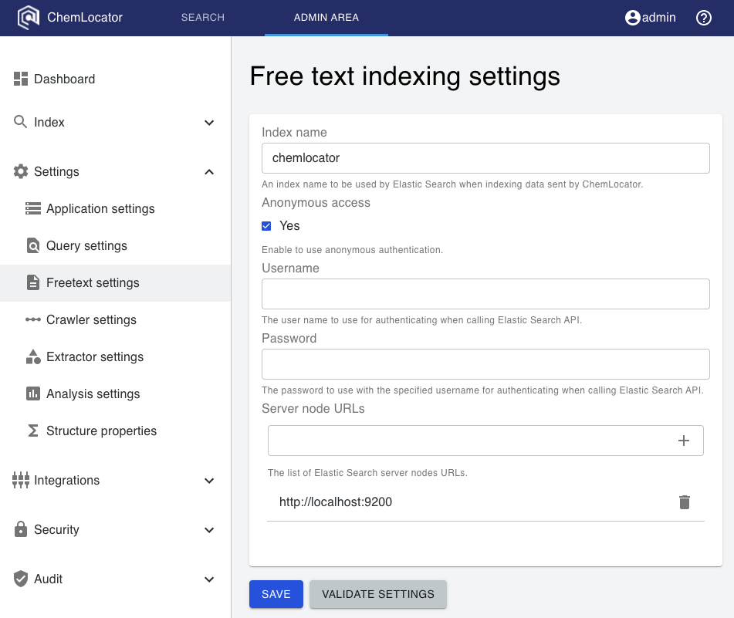Delete the http://localhost:9200 server node entry

tap(685, 501)
